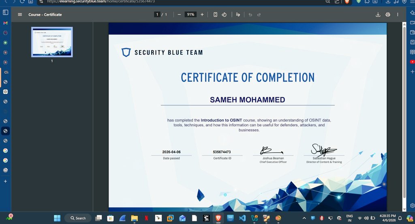Screen dimensions: 415x224
Task: Open reading list in right sidebar
Action: (412, 52)
